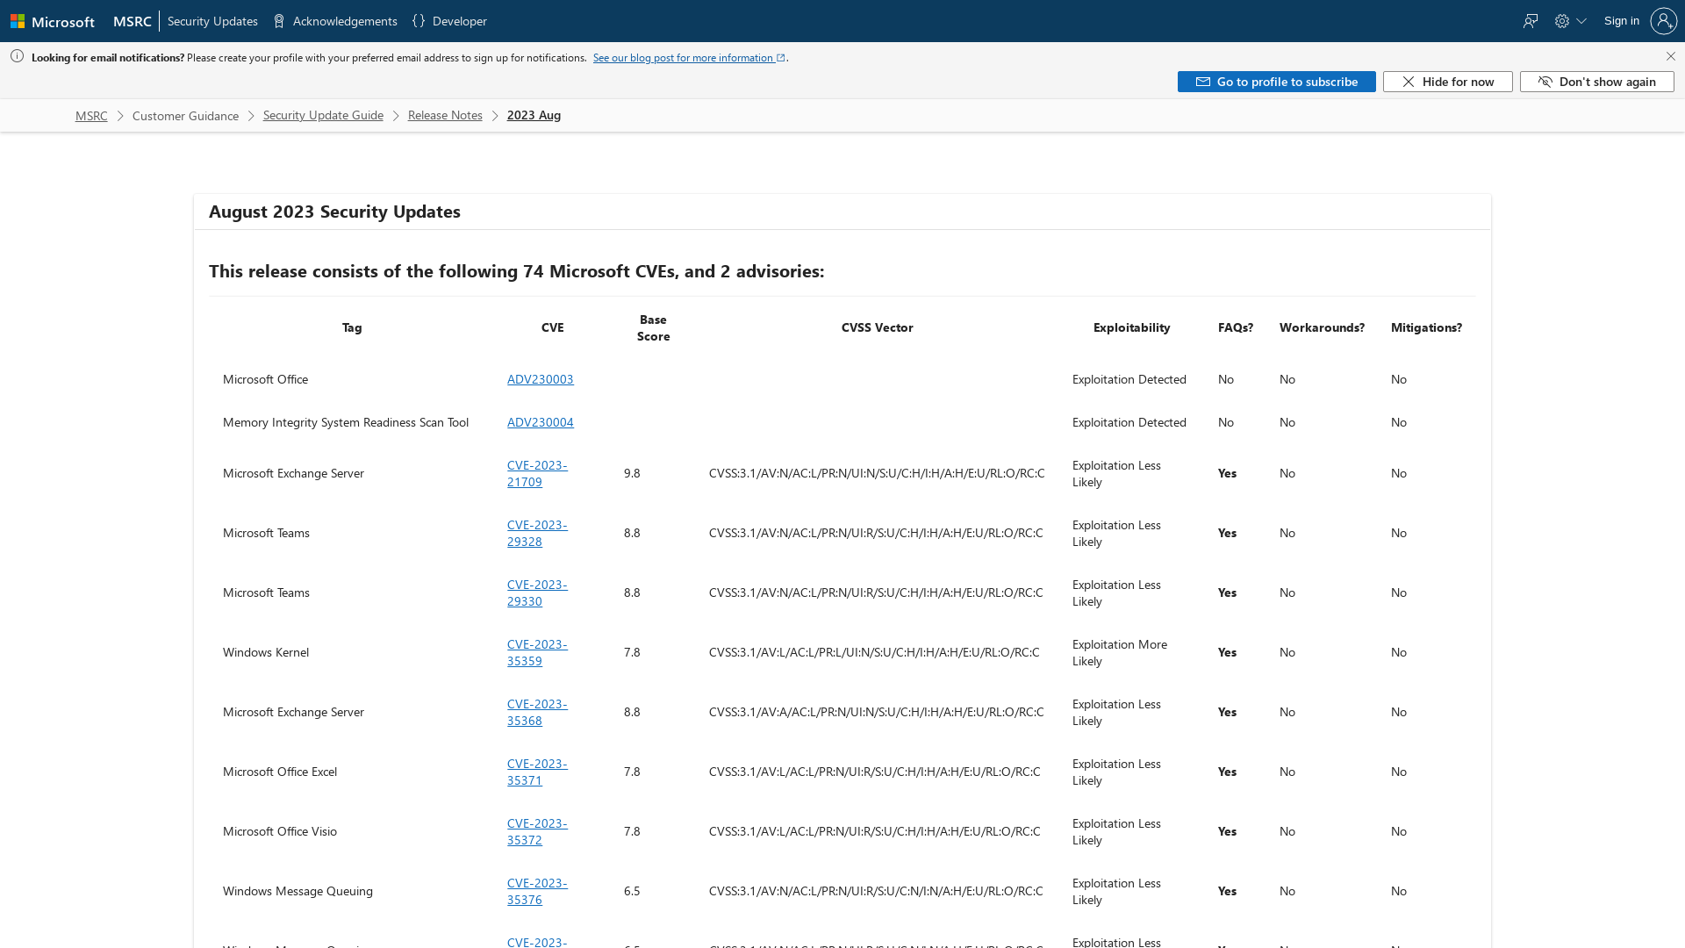This screenshot has width=1685, height=948.
Task: Click the MSRC home icon
Action: [131, 19]
